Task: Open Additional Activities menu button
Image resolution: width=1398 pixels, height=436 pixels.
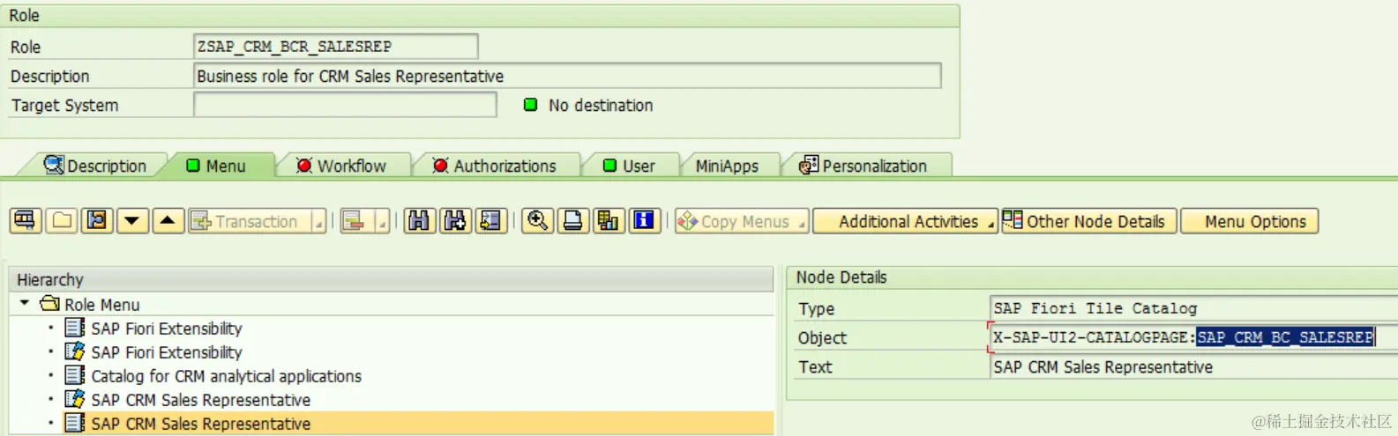Action: (x=905, y=221)
